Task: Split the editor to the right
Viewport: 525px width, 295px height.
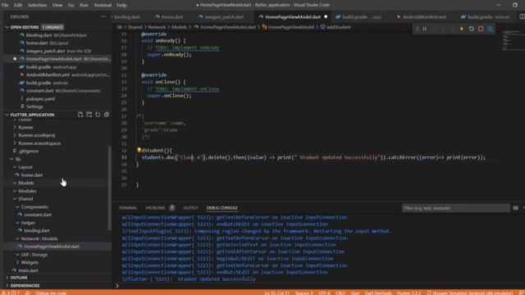Action: pos(522,16)
